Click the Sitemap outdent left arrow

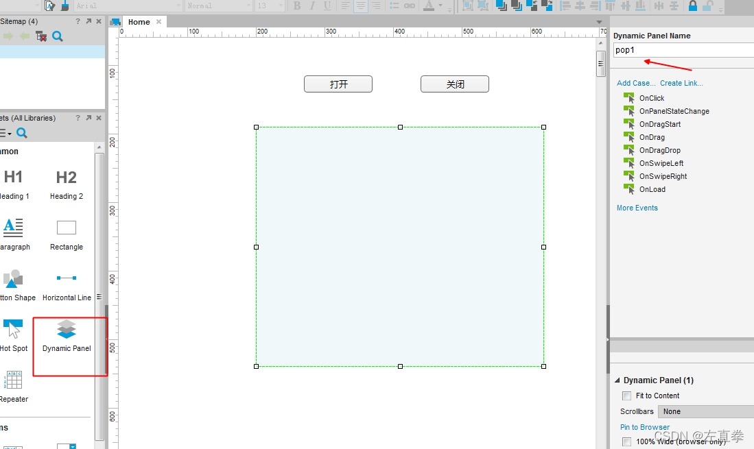(x=25, y=36)
